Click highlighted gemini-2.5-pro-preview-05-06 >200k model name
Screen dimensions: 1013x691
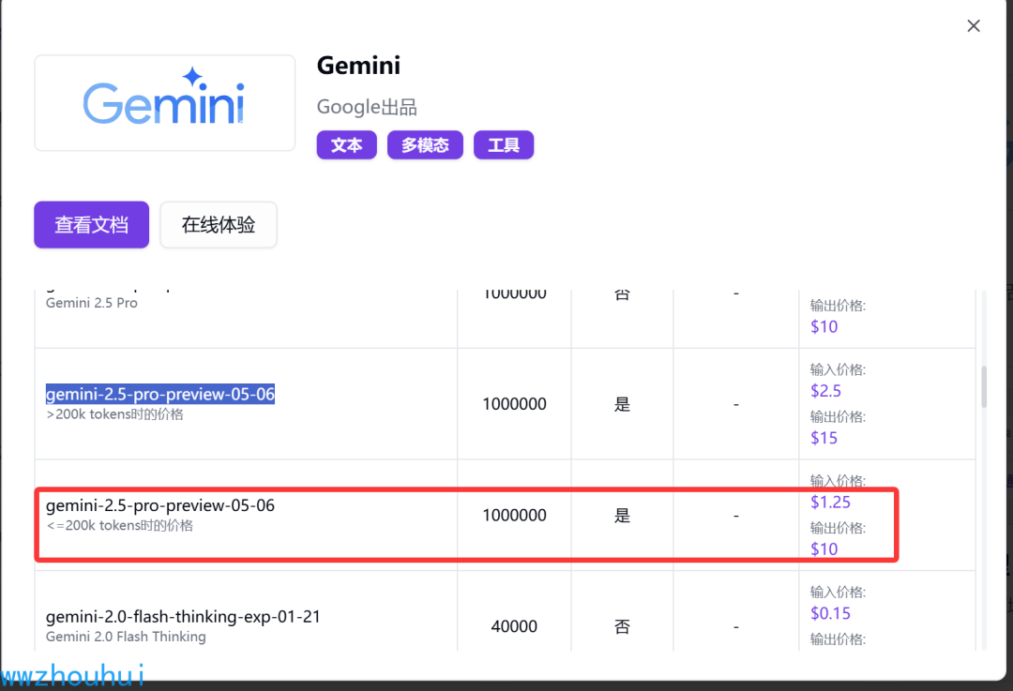(x=160, y=394)
